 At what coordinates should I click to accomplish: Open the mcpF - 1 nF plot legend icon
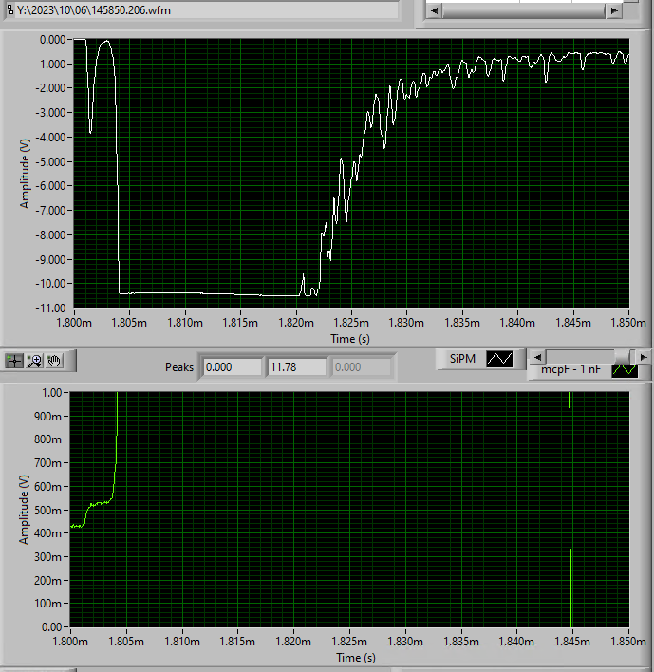click(625, 370)
